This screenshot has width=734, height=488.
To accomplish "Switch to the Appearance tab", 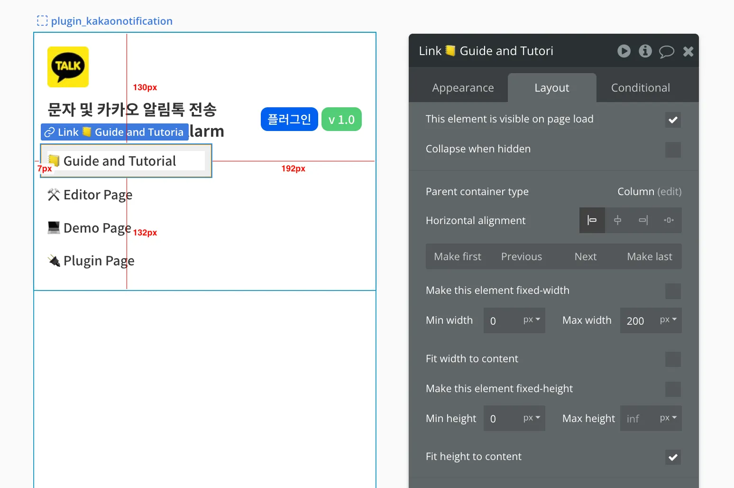I will click(463, 88).
